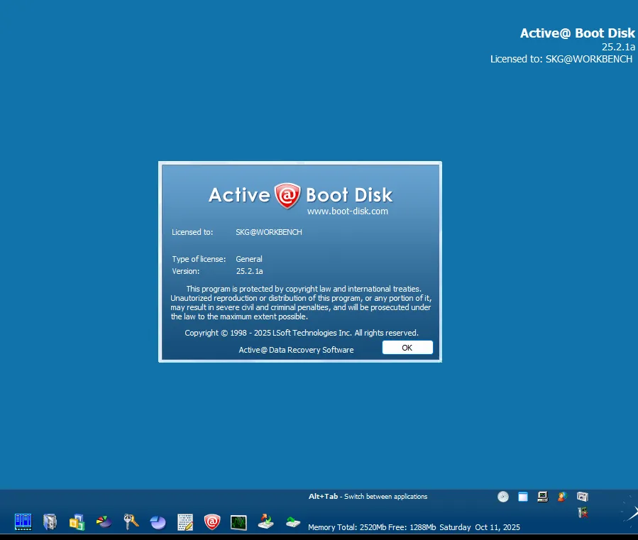638x540 pixels.
Task: Launch the disk image restore arrows icon
Action: pos(265,522)
